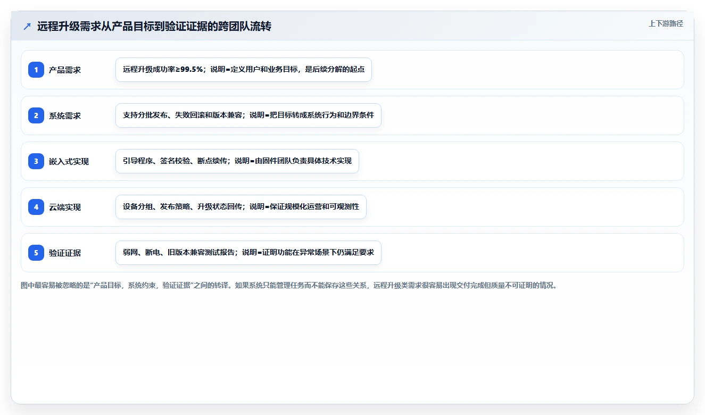Click the 弱网、断电、旧版本兼容测试报告 description box
The height and width of the screenshot is (415, 705).
tap(248, 253)
